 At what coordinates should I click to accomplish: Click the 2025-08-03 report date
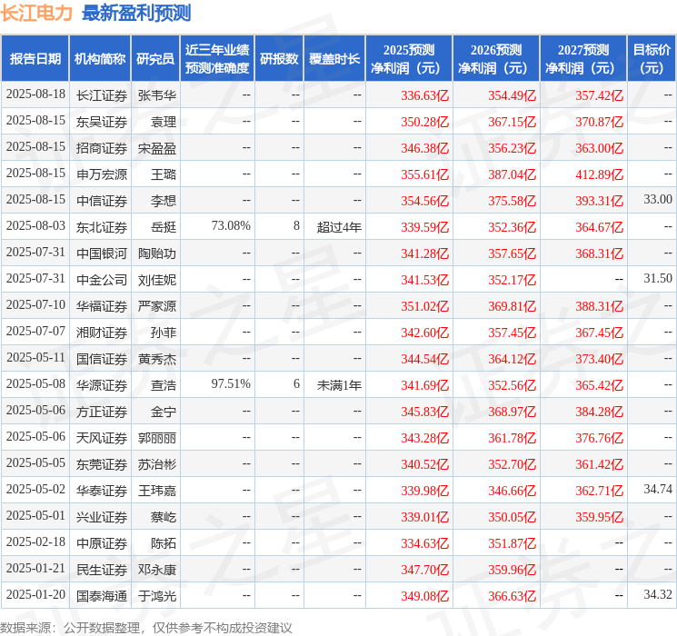[35, 226]
